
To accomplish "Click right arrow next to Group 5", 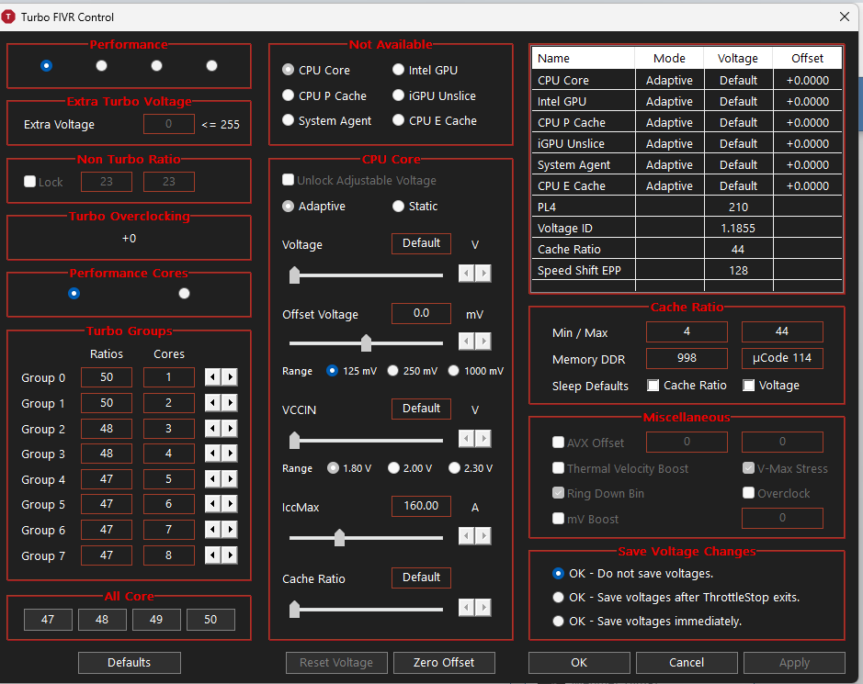I will 230,504.
